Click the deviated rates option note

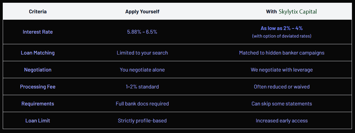282,36
